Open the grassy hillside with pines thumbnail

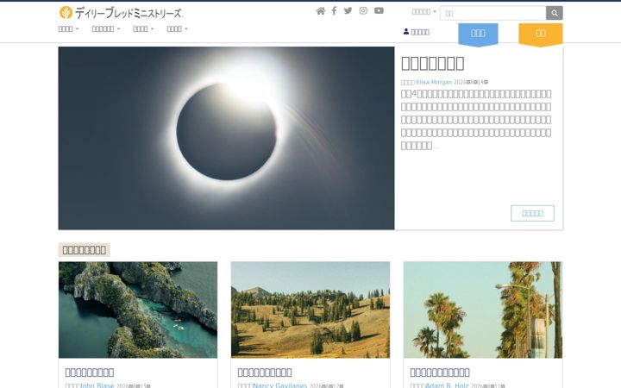pos(310,310)
